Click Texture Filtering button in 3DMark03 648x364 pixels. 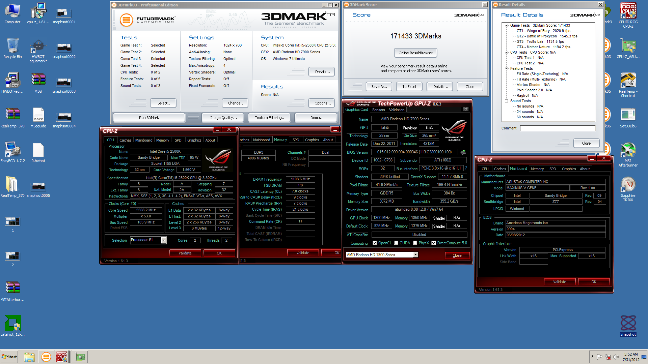[x=270, y=118]
